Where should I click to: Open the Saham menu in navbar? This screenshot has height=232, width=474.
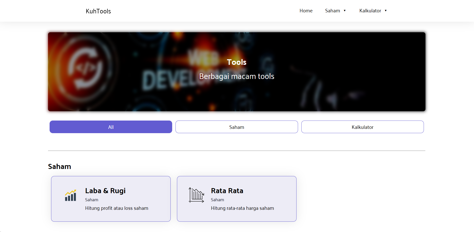click(x=333, y=11)
